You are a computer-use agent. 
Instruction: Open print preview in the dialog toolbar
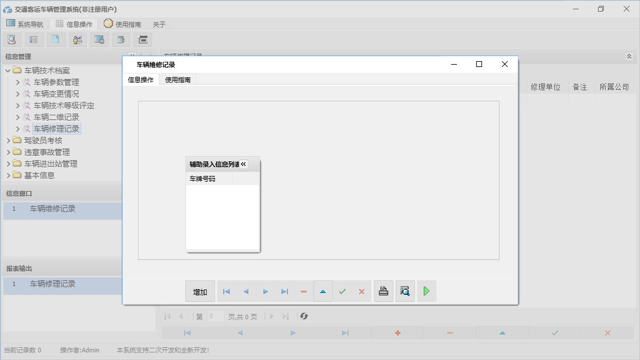[x=405, y=291]
